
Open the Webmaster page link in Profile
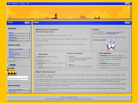tap(99, 39)
